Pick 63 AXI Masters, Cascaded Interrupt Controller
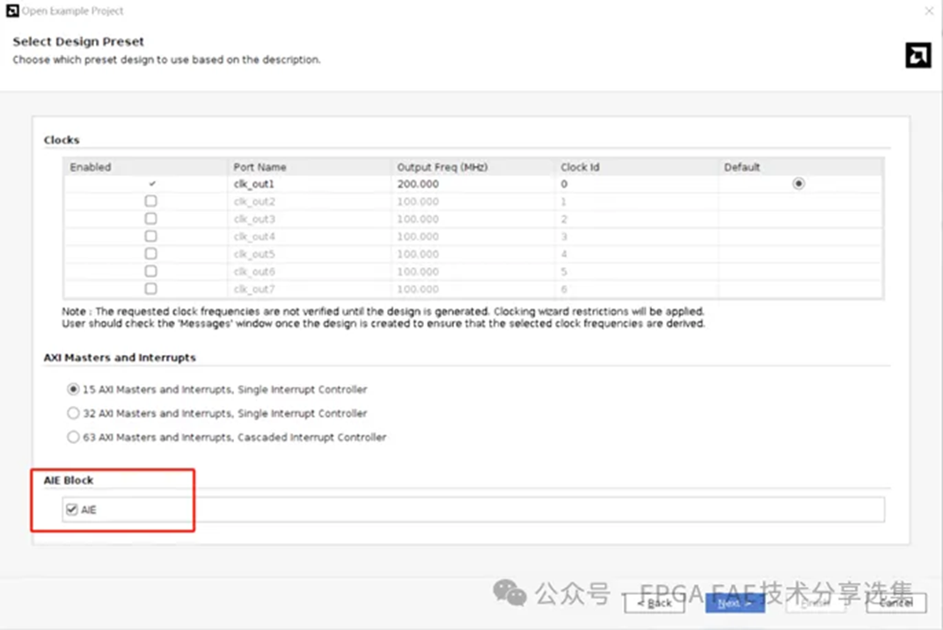Screen dimensions: 943x630 click(74, 437)
